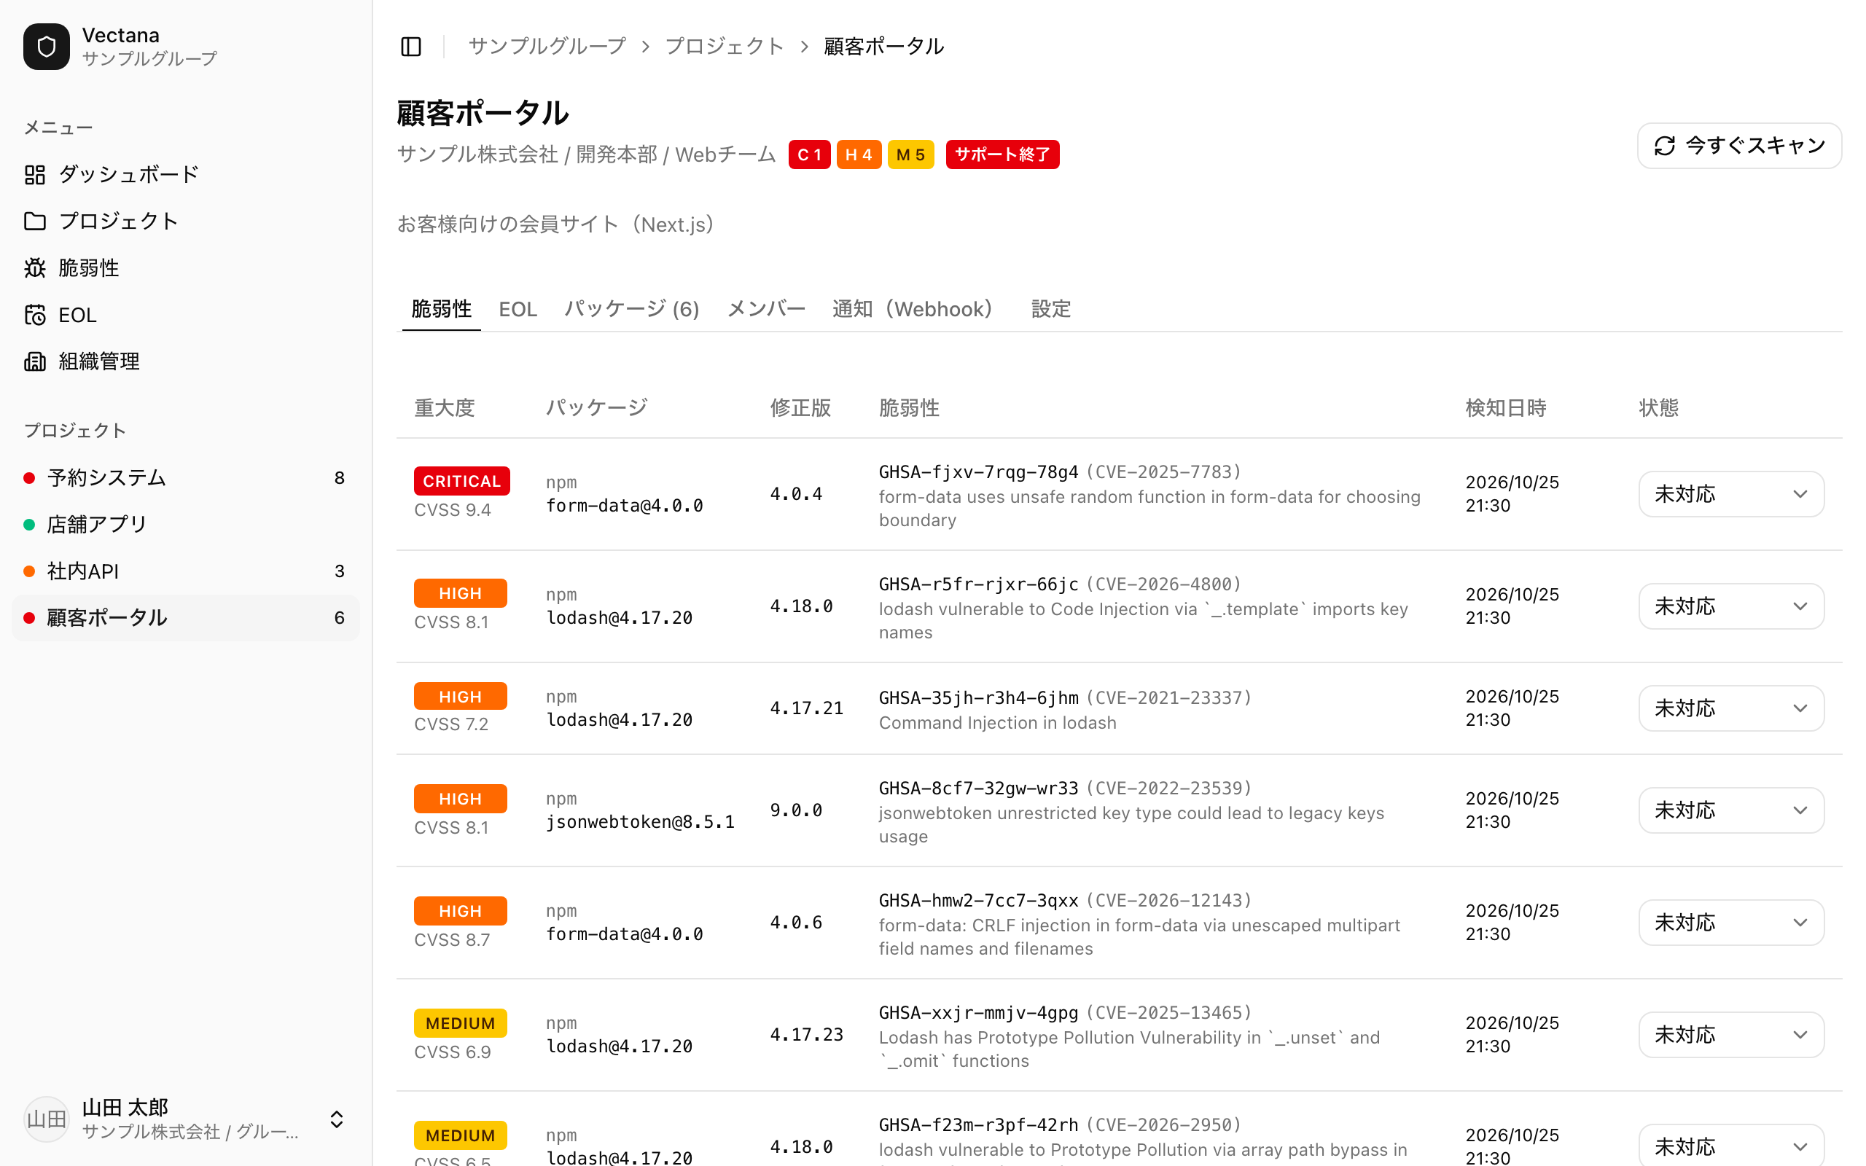Click the bug icon beside 脆弱性 menu
The height and width of the screenshot is (1166, 1866).
(35, 267)
